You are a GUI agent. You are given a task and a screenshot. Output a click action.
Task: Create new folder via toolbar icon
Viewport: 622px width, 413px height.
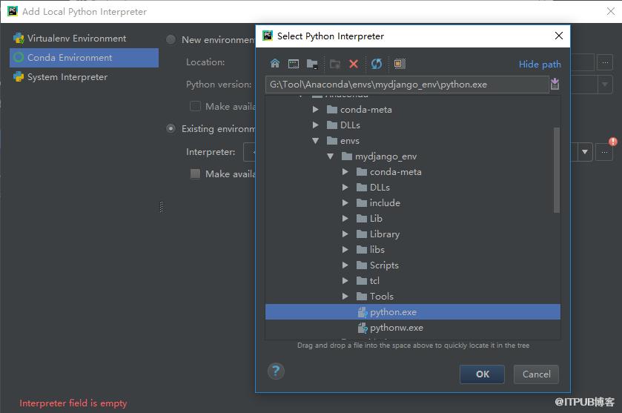pos(335,64)
